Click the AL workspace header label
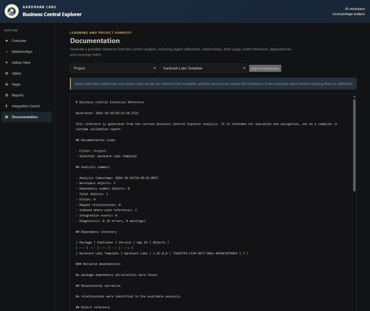 [x=355, y=9]
